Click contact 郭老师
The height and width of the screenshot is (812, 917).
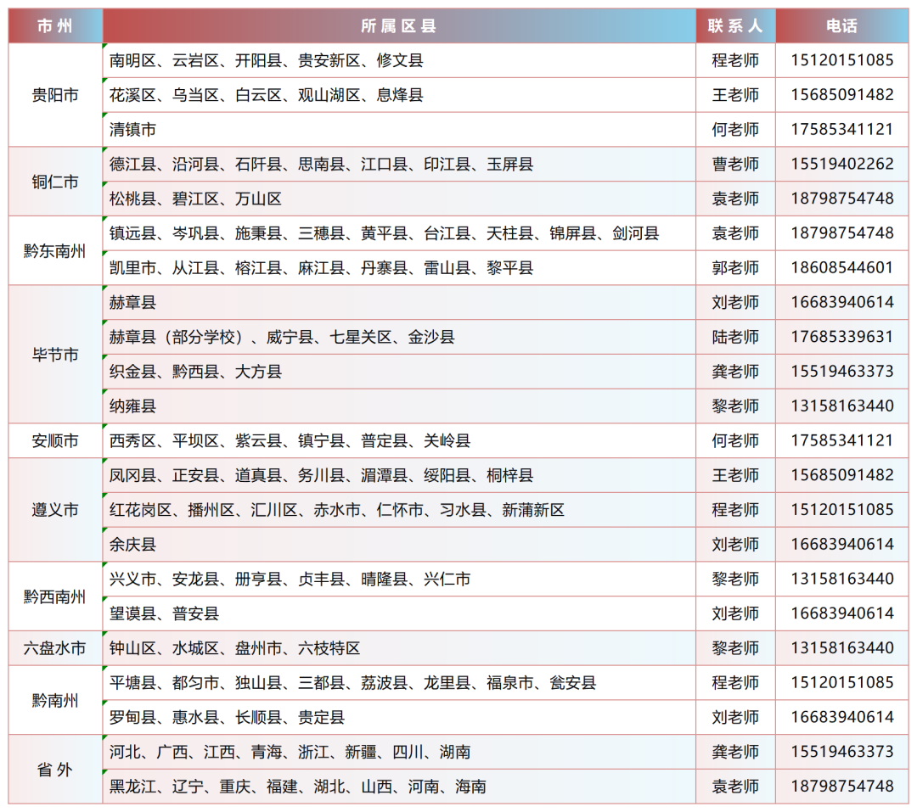tap(735, 268)
